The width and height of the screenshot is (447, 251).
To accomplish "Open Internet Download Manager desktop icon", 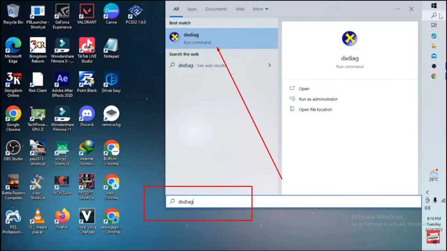I will click(x=87, y=153).
